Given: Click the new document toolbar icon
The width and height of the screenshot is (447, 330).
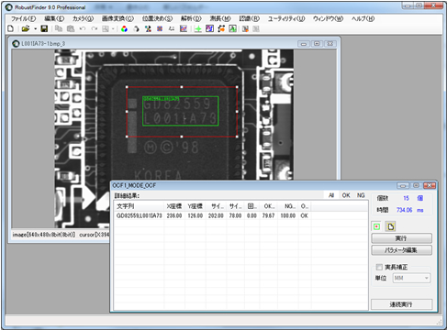Looking at the screenshot, I should tap(10, 28).
